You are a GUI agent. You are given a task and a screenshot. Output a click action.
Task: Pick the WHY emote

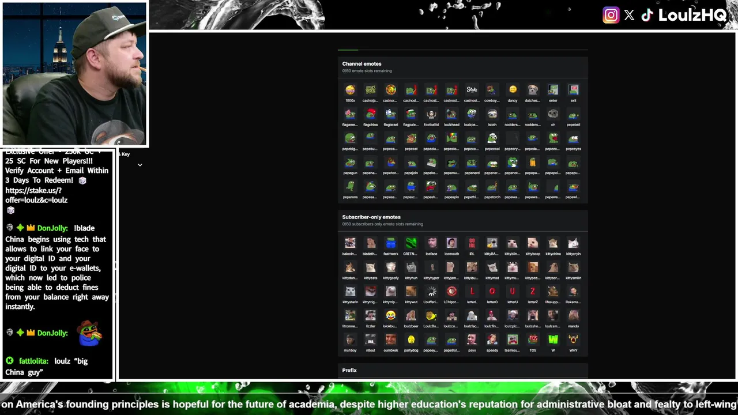tap(573, 340)
